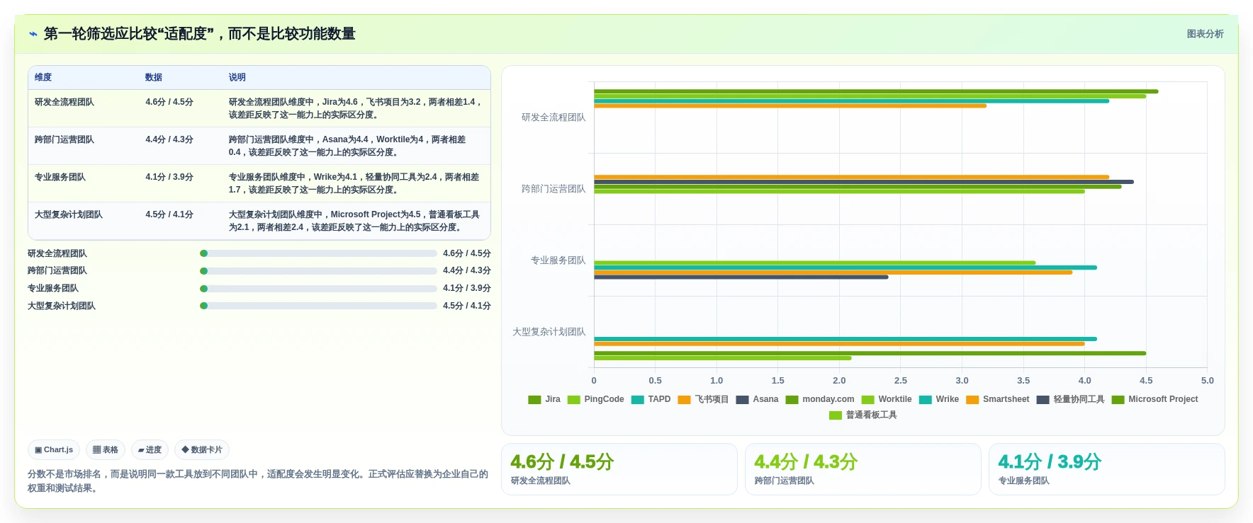Toggle 普通看板工具 legend swatch
Screen dimensions: 1253x523
836,415
